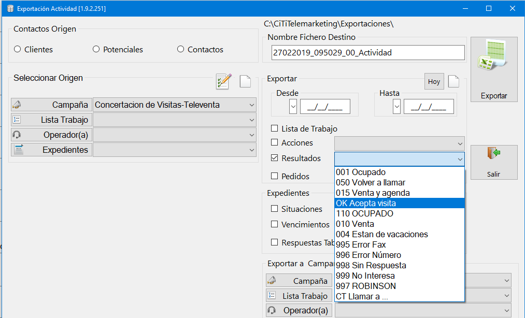The image size is (525, 318).
Task: Click the Desde date input field
Action: tap(325, 107)
